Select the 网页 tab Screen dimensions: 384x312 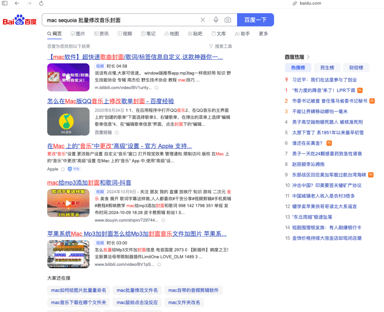(54, 34)
